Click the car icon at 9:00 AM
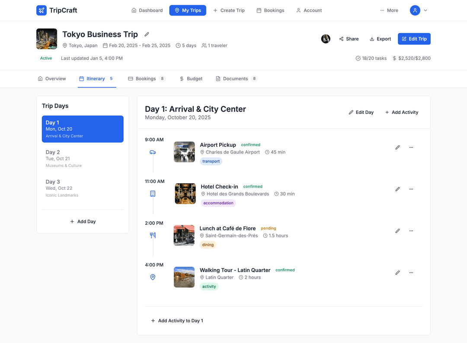Screen dimensions: 467x343 153,152
